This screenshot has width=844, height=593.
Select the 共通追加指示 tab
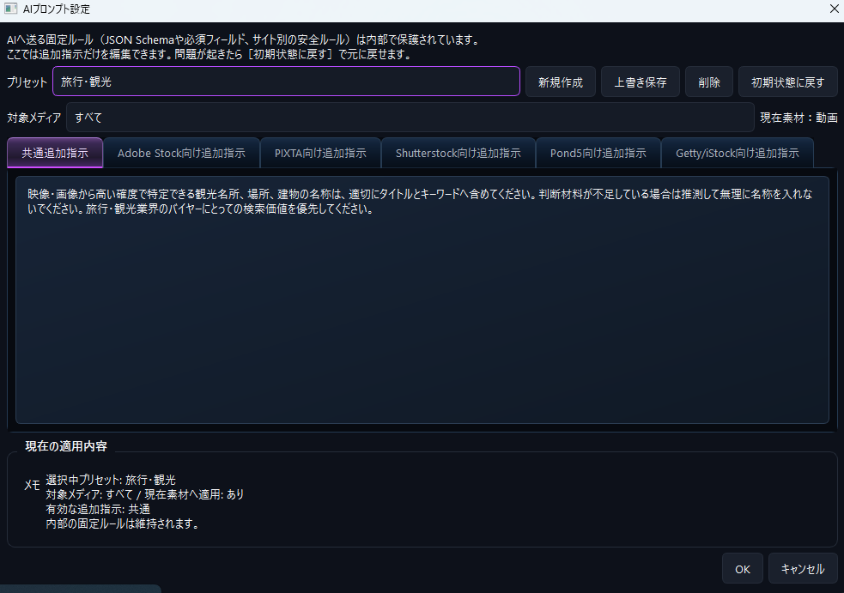pyautogui.click(x=55, y=153)
